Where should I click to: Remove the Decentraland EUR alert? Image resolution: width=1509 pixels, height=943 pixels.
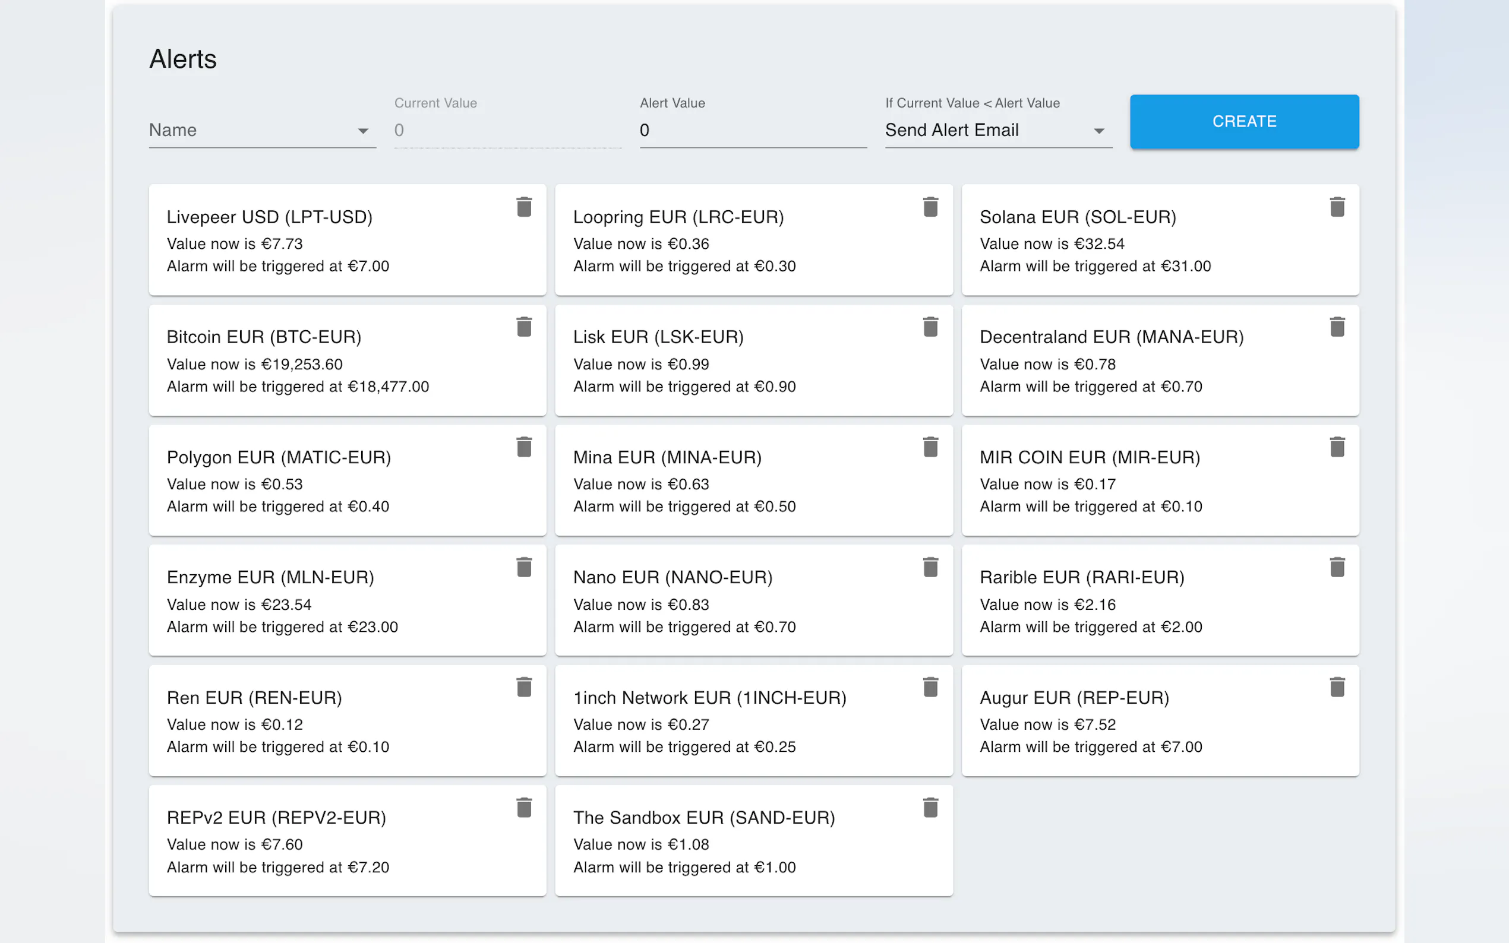click(x=1337, y=327)
